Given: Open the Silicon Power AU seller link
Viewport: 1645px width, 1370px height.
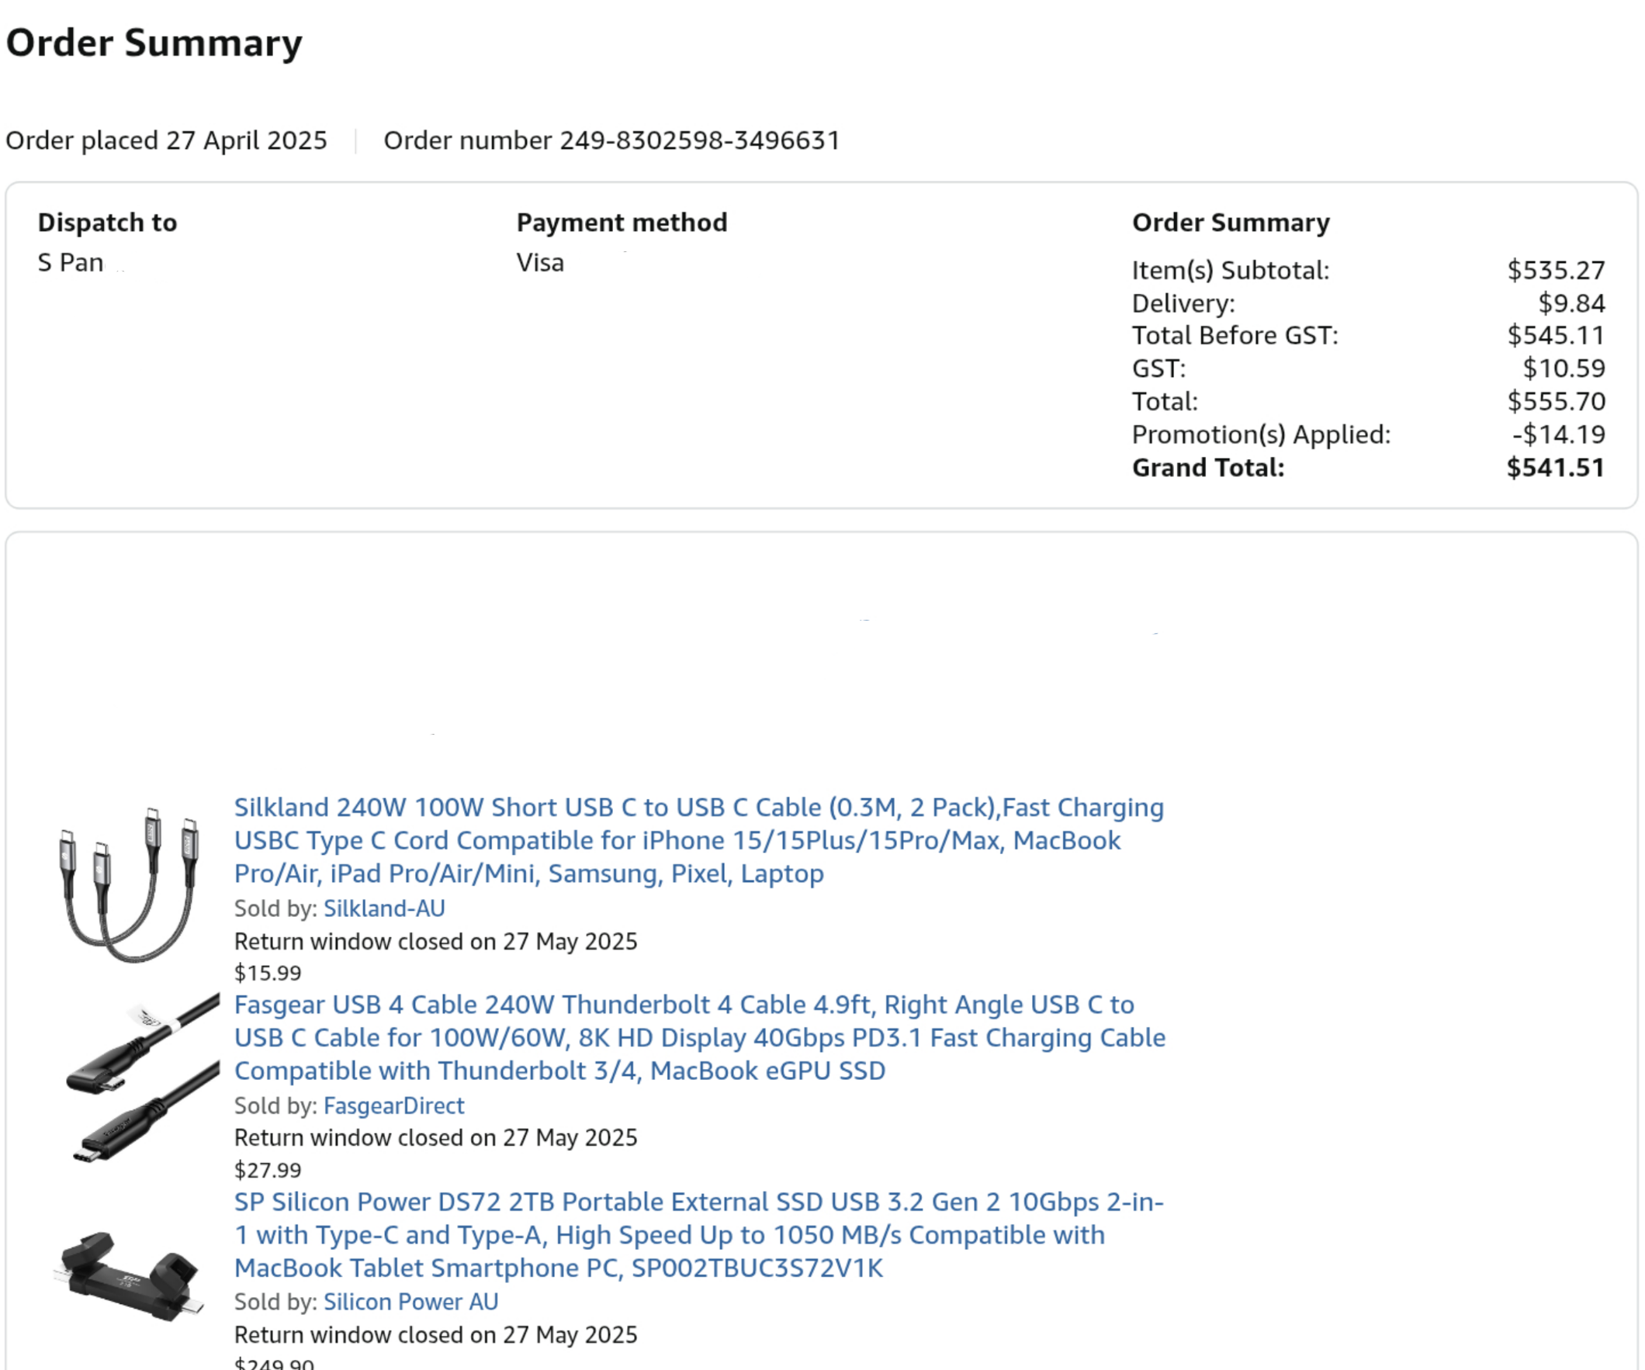Looking at the screenshot, I should (x=410, y=1302).
